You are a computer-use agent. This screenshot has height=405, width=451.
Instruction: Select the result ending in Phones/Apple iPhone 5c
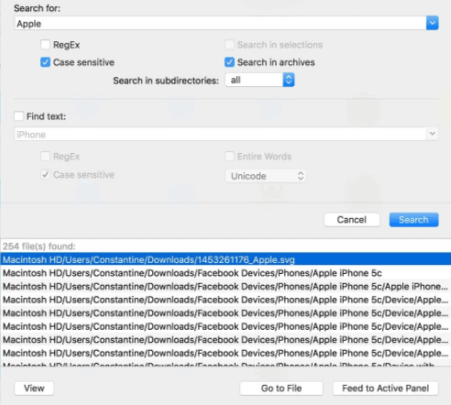(x=225, y=273)
